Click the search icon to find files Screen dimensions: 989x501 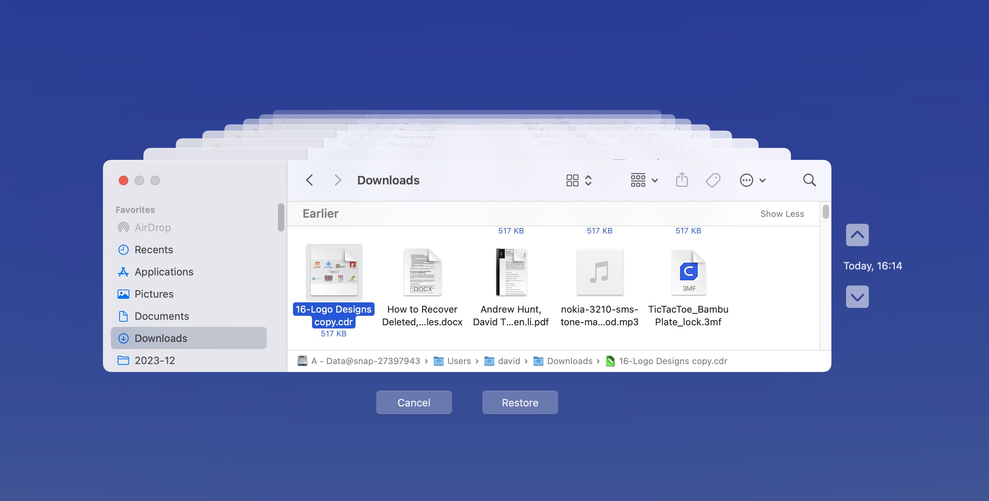(810, 180)
